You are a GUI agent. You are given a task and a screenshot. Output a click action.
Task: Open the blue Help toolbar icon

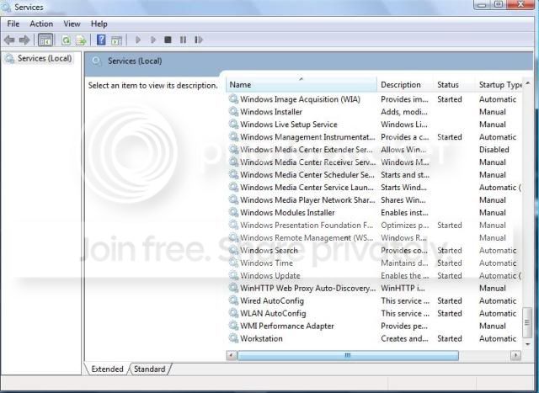click(x=101, y=40)
